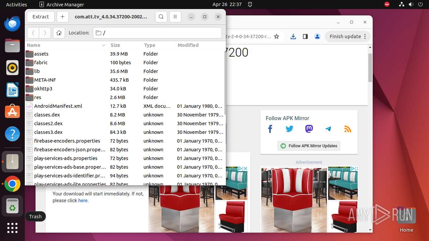The image size is (429, 241).
Task: Select AndroidManifest.xml file
Action: point(125,106)
